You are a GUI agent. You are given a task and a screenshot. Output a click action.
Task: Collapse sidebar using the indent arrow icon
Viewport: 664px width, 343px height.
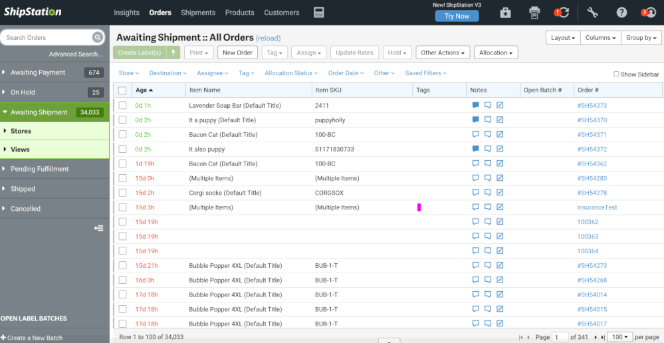pyautogui.click(x=98, y=228)
